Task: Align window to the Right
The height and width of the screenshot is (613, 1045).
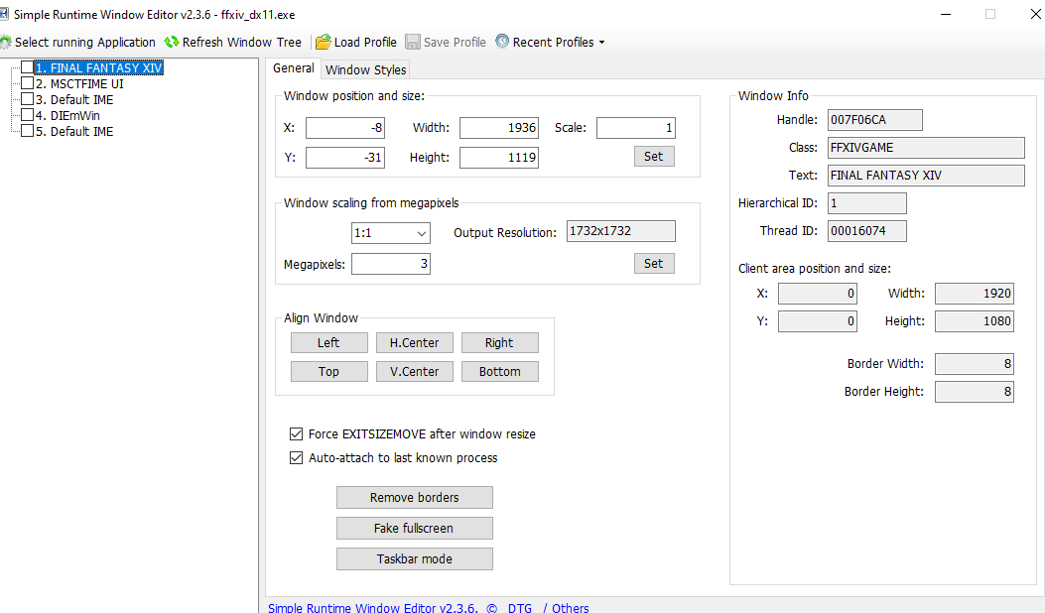Action: tap(499, 342)
